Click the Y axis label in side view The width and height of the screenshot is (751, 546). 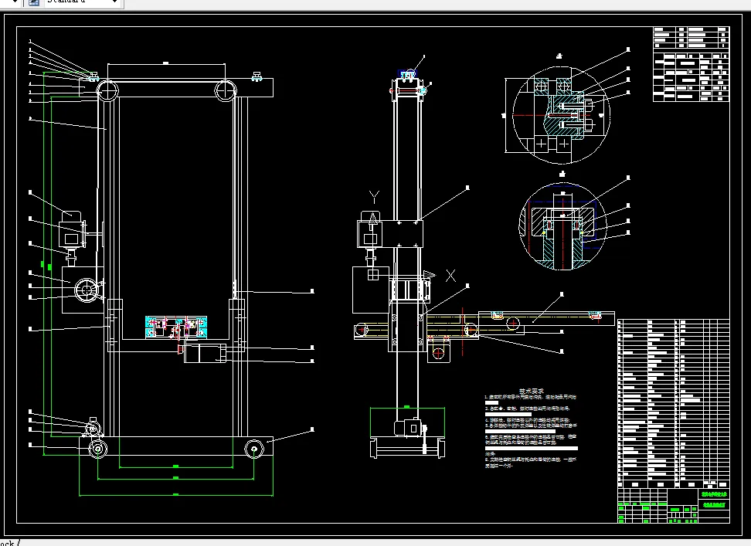pos(374,196)
